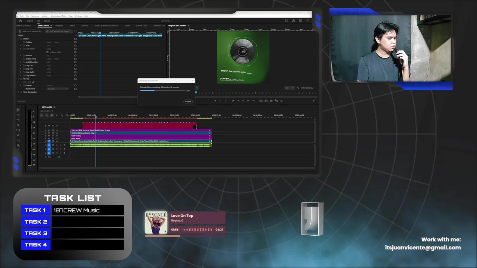477x268 pixels.
Task: Open the Premiere Pro Home screen icon
Action: tap(20, 21)
